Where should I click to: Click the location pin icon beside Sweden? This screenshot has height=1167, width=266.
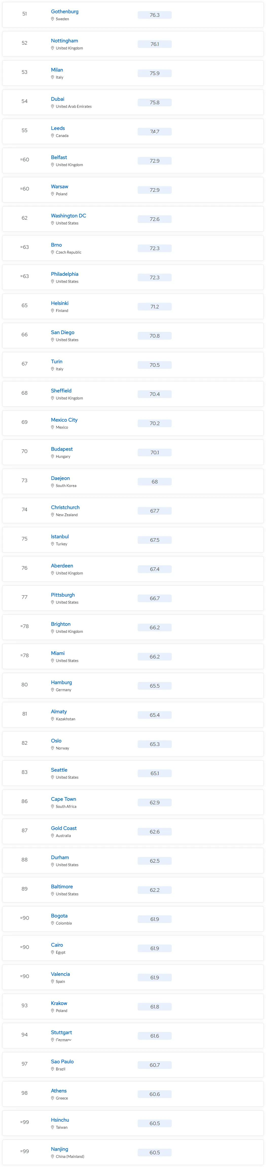tap(52, 19)
